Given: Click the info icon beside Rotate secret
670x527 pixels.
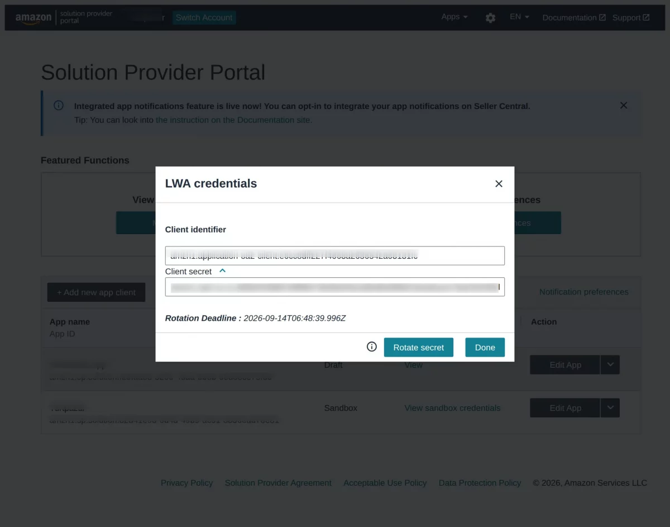Looking at the screenshot, I should [372, 346].
